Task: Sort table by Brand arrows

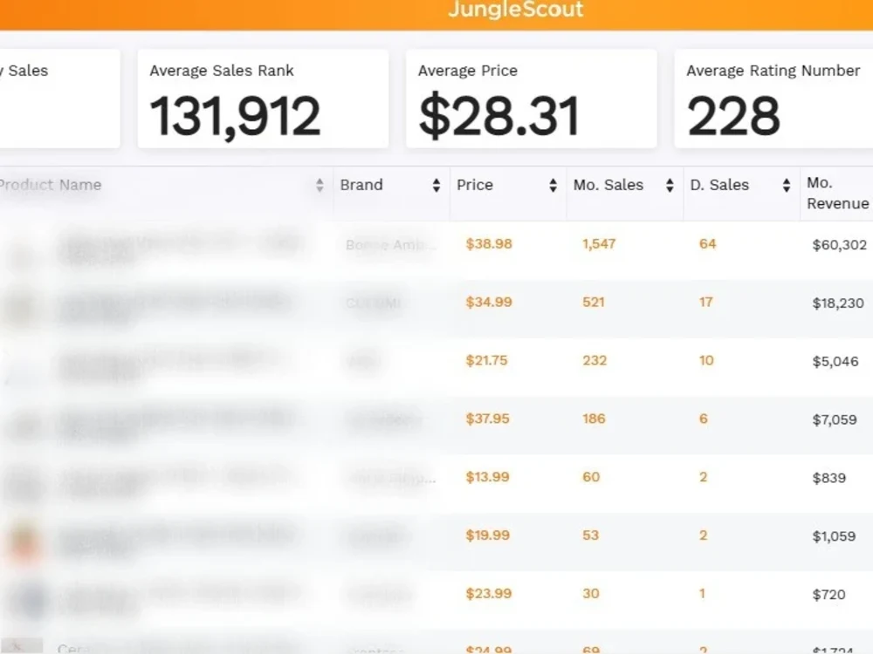Action: pos(436,185)
